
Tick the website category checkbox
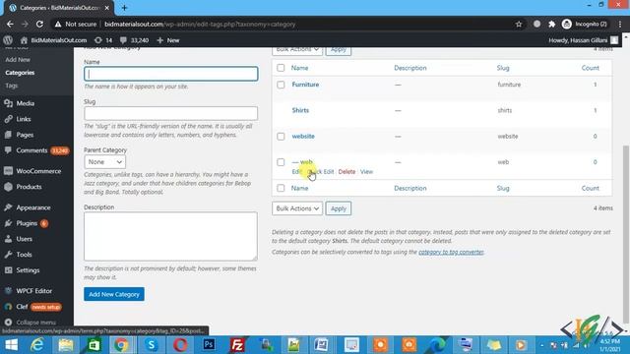281,137
